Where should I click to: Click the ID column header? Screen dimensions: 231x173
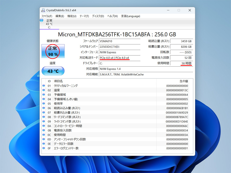pos(49,81)
